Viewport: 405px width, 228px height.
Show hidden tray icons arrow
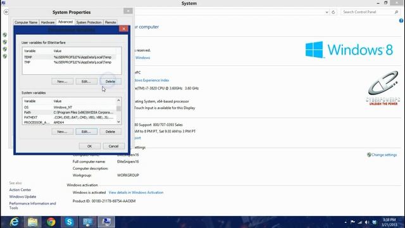[x=346, y=222]
